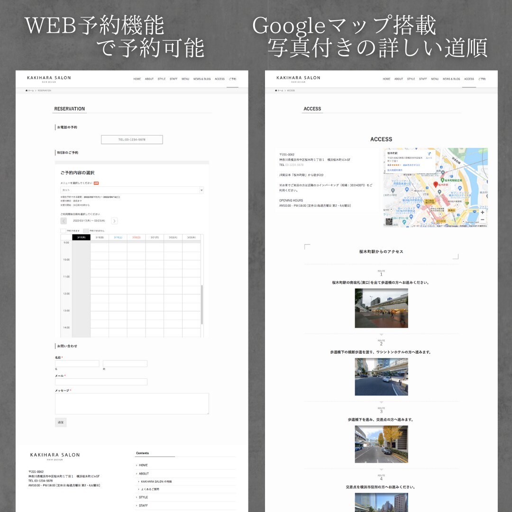Screen dimensions: 512x512
Task: Click the STYLE link in footer Contents
Action: 143,497
